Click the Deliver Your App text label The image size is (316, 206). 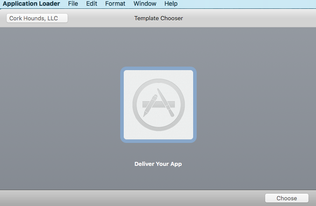pos(158,164)
